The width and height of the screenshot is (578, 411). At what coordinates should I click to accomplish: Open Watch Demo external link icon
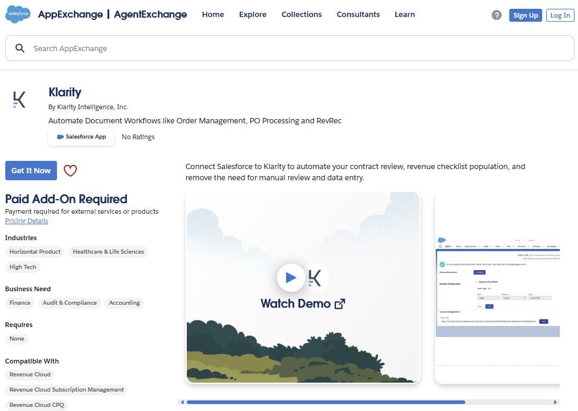340,304
